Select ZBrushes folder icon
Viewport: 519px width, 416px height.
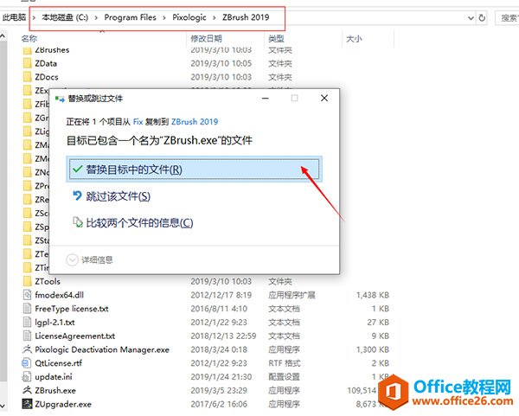pyautogui.click(x=27, y=51)
